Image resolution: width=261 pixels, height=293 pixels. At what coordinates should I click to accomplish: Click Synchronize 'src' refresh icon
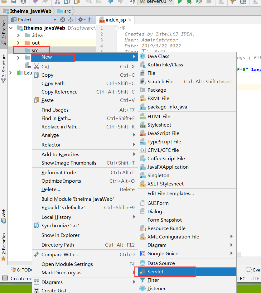click(36, 225)
